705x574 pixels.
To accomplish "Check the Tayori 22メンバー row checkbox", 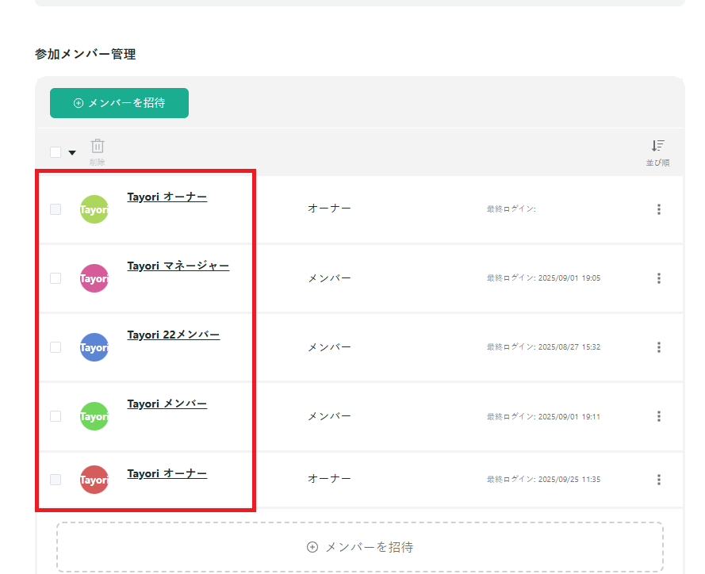I will (54, 347).
